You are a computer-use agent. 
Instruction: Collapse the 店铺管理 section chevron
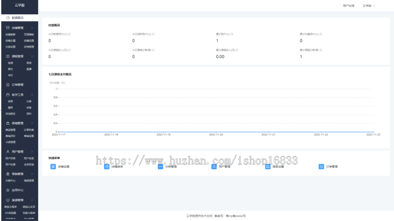[32, 28]
